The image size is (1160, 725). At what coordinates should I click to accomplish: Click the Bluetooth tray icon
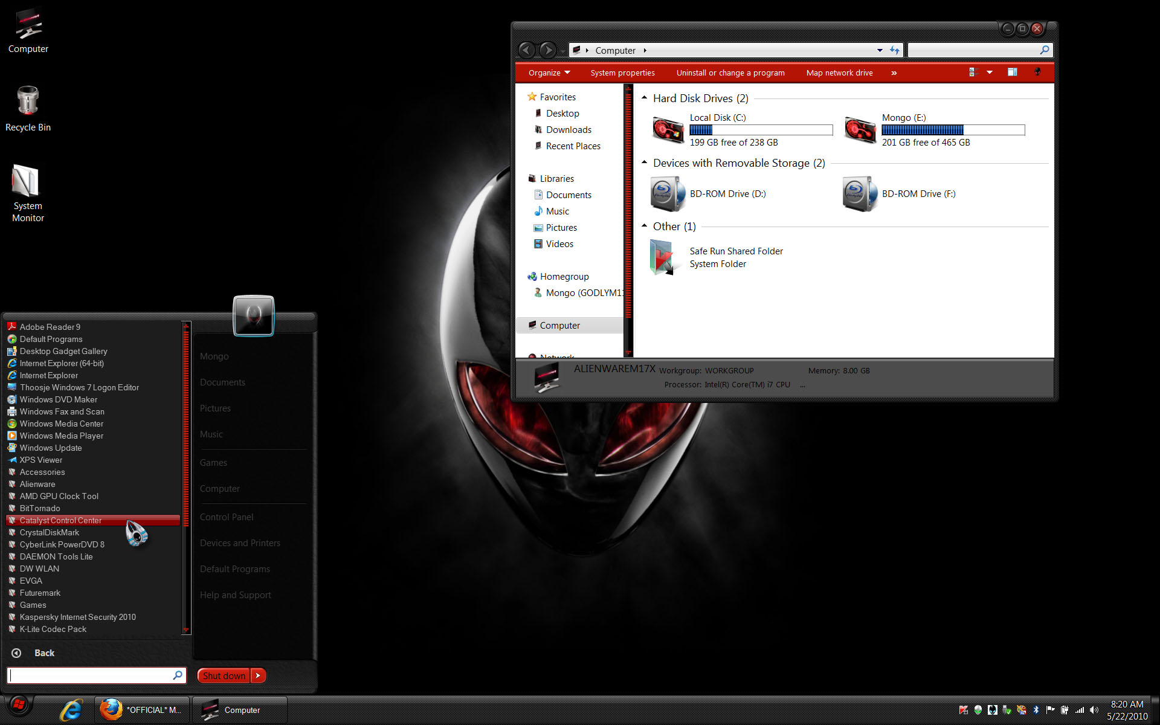1036,710
